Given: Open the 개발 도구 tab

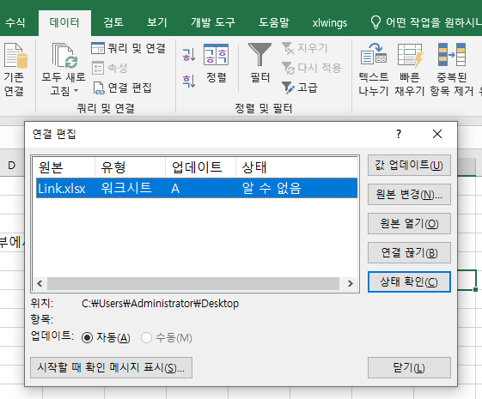Looking at the screenshot, I should click(x=213, y=22).
